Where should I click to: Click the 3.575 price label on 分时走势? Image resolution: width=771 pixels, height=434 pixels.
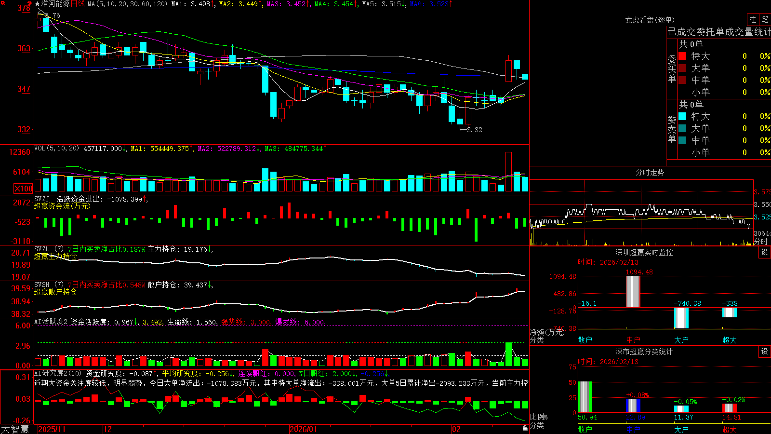tap(762, 192)
